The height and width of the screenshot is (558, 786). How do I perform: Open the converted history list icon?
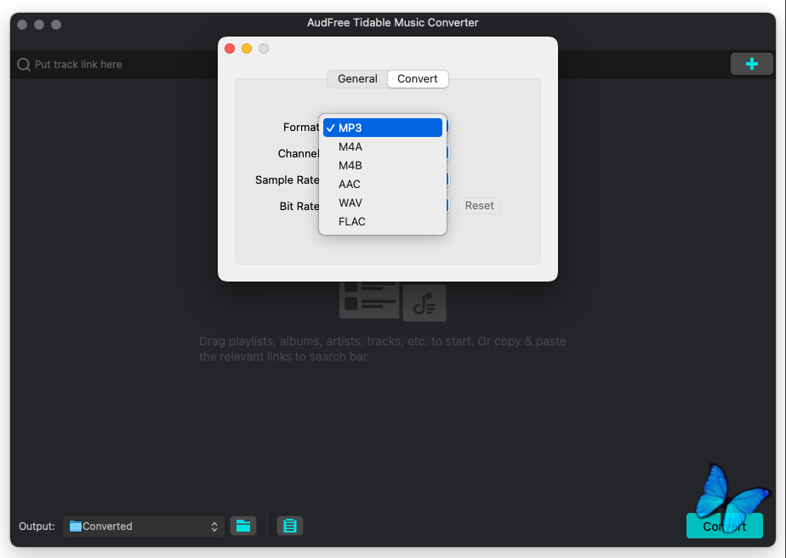click(x=290, y=526)
